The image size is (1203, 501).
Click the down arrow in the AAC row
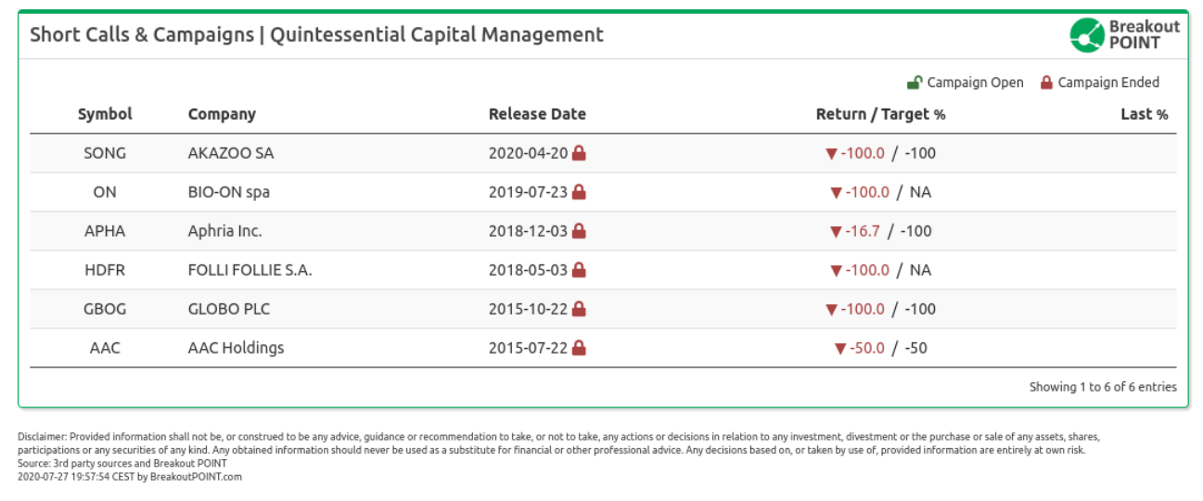tap(840, 349)
